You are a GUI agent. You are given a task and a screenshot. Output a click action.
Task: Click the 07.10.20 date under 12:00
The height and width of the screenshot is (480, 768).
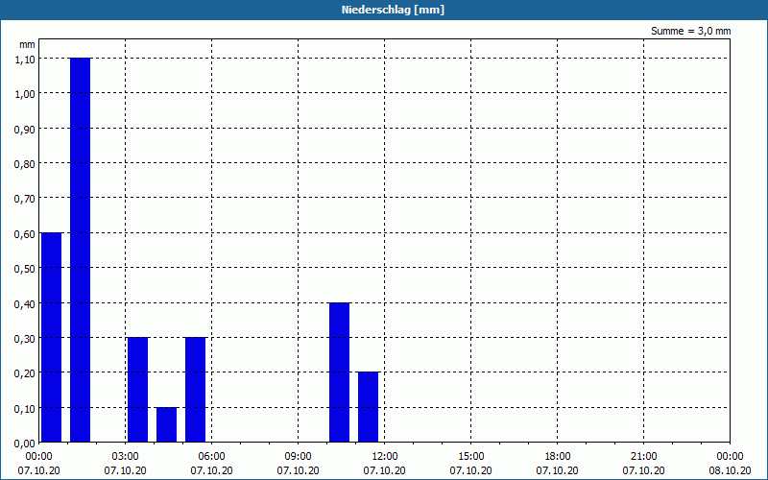(x=385, y=471)
